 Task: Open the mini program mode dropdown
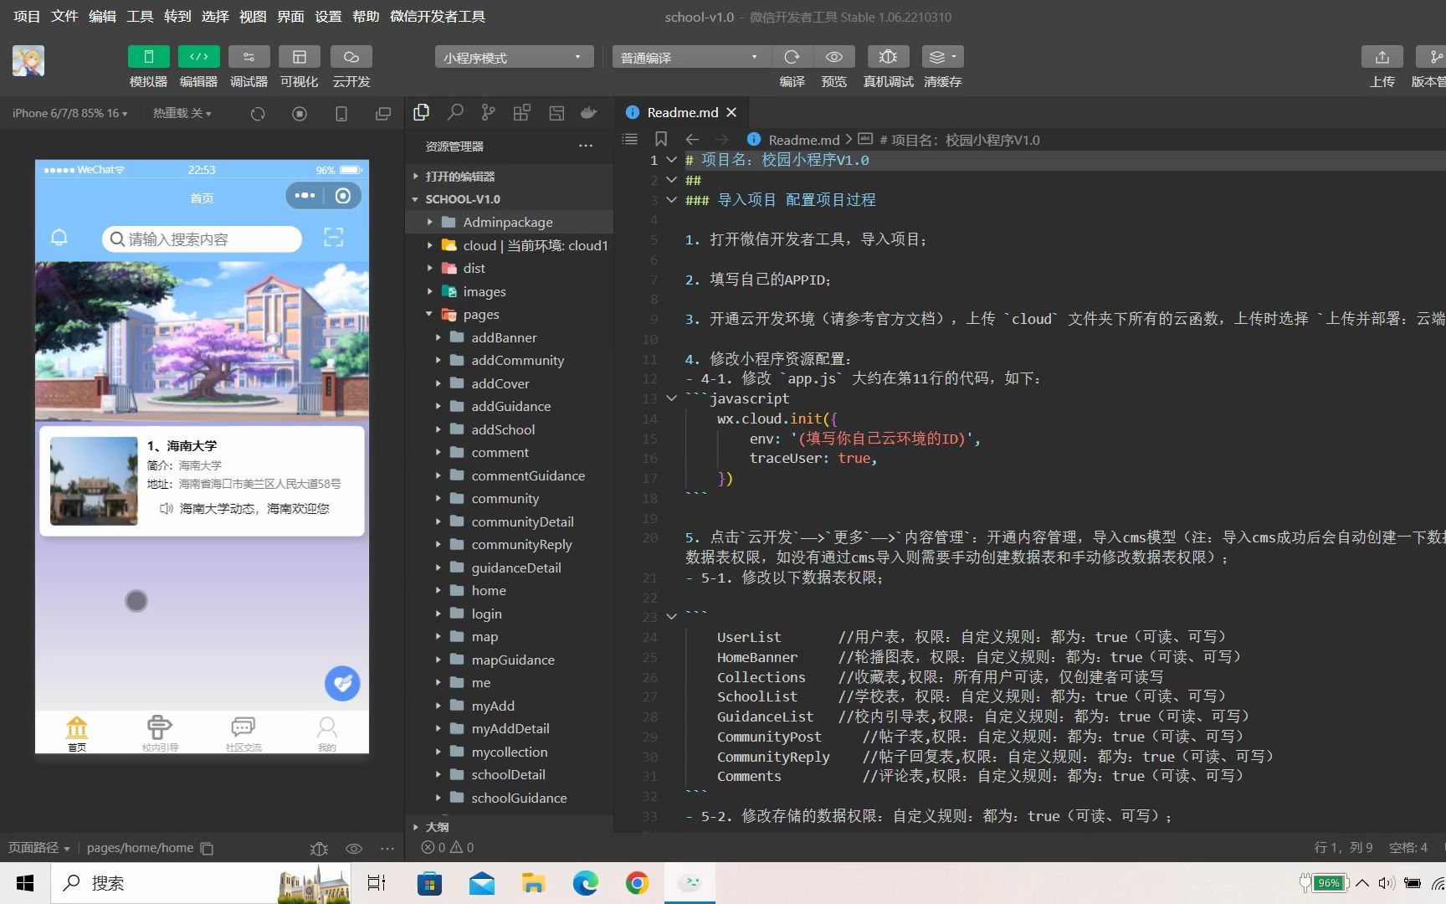[514, 57]
